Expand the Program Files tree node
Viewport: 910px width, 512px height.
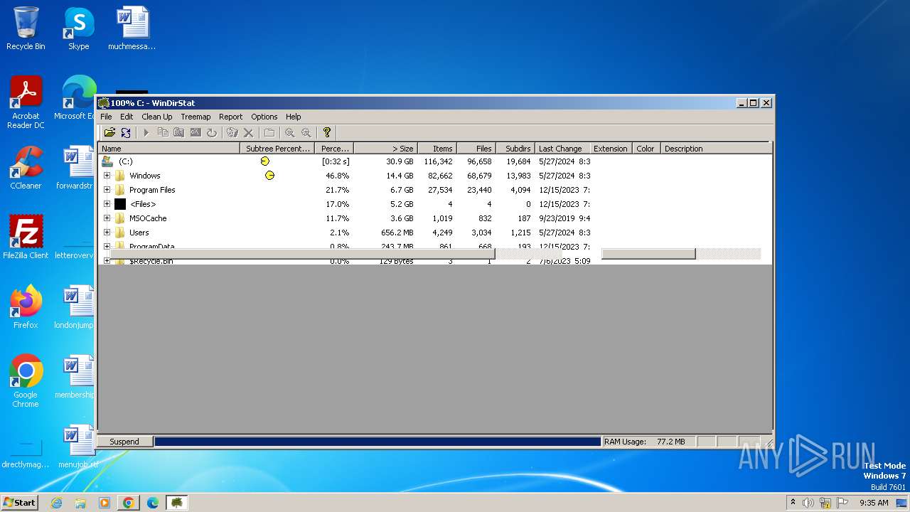pyautogui.click(x=107, y=190)
